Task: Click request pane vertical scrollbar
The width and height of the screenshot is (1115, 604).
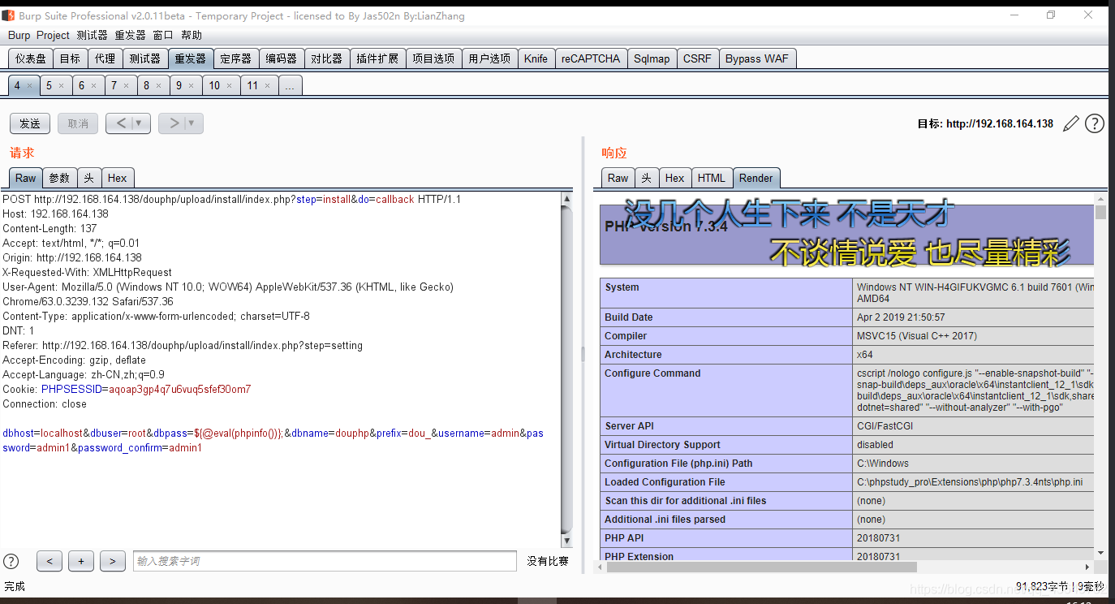Action: [x=566, y=369]
